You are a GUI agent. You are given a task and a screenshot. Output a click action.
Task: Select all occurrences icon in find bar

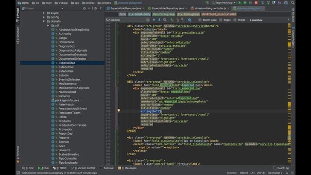click(x=183, y=20)
